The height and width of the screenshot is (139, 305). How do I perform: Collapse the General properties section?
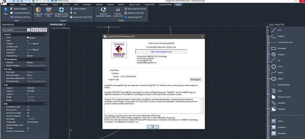(45, 34)
